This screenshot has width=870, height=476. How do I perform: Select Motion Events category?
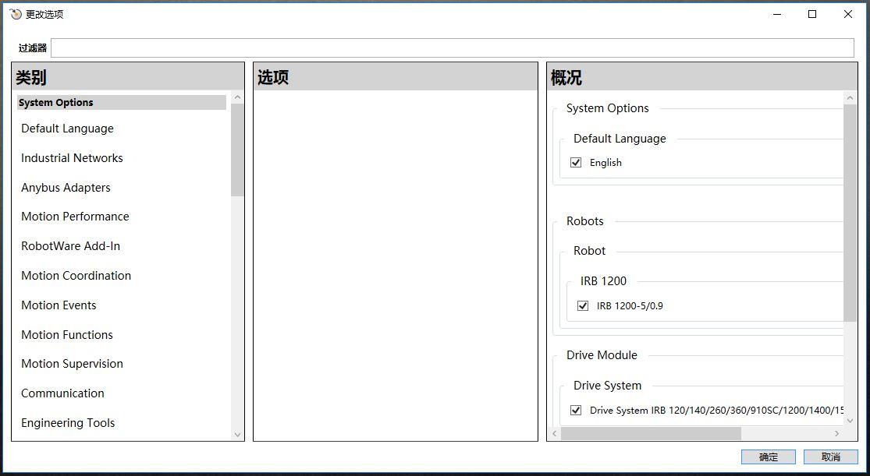(x=59, y=305)
